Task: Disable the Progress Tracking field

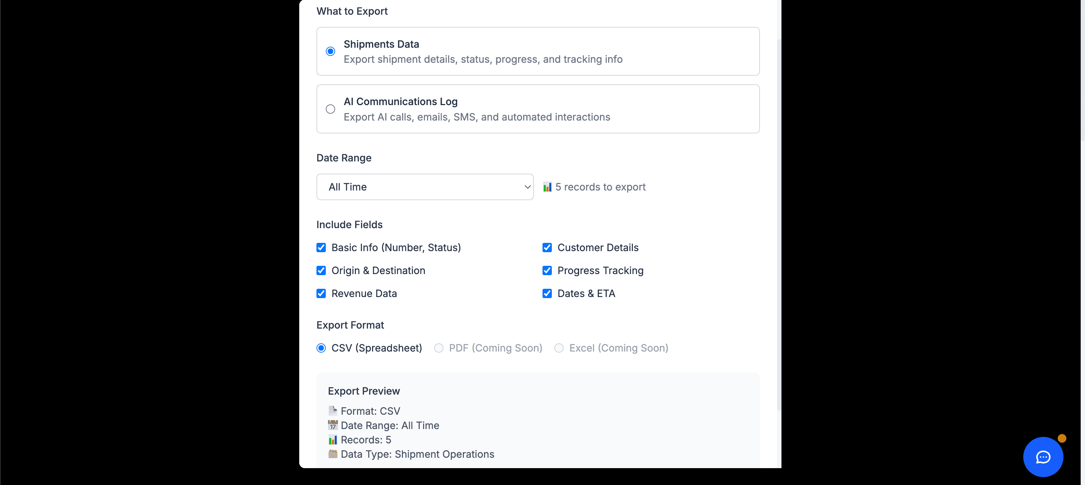Action: (x=547, y=271)
